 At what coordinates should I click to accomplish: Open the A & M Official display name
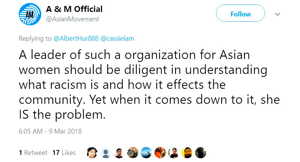point(74,9)
